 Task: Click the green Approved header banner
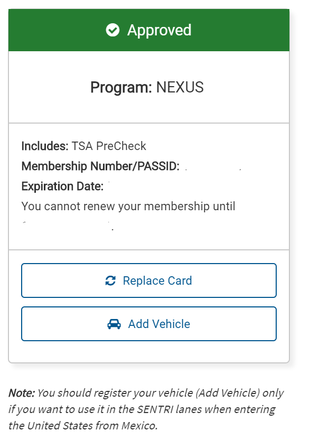pyautogui.click(x=149, y=30)
